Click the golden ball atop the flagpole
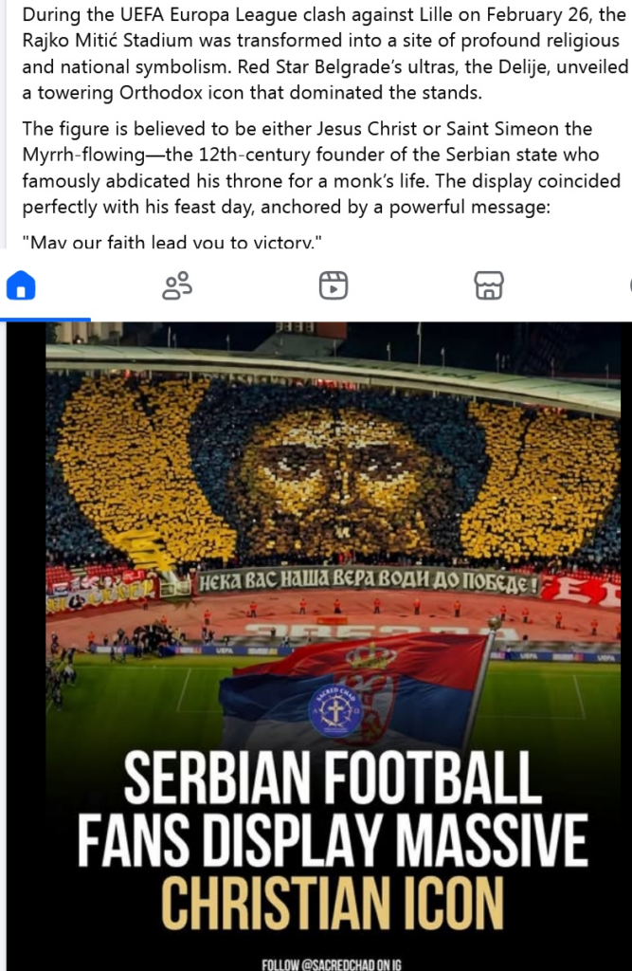Viewport: 632px width, 971px height. (494, 622)
